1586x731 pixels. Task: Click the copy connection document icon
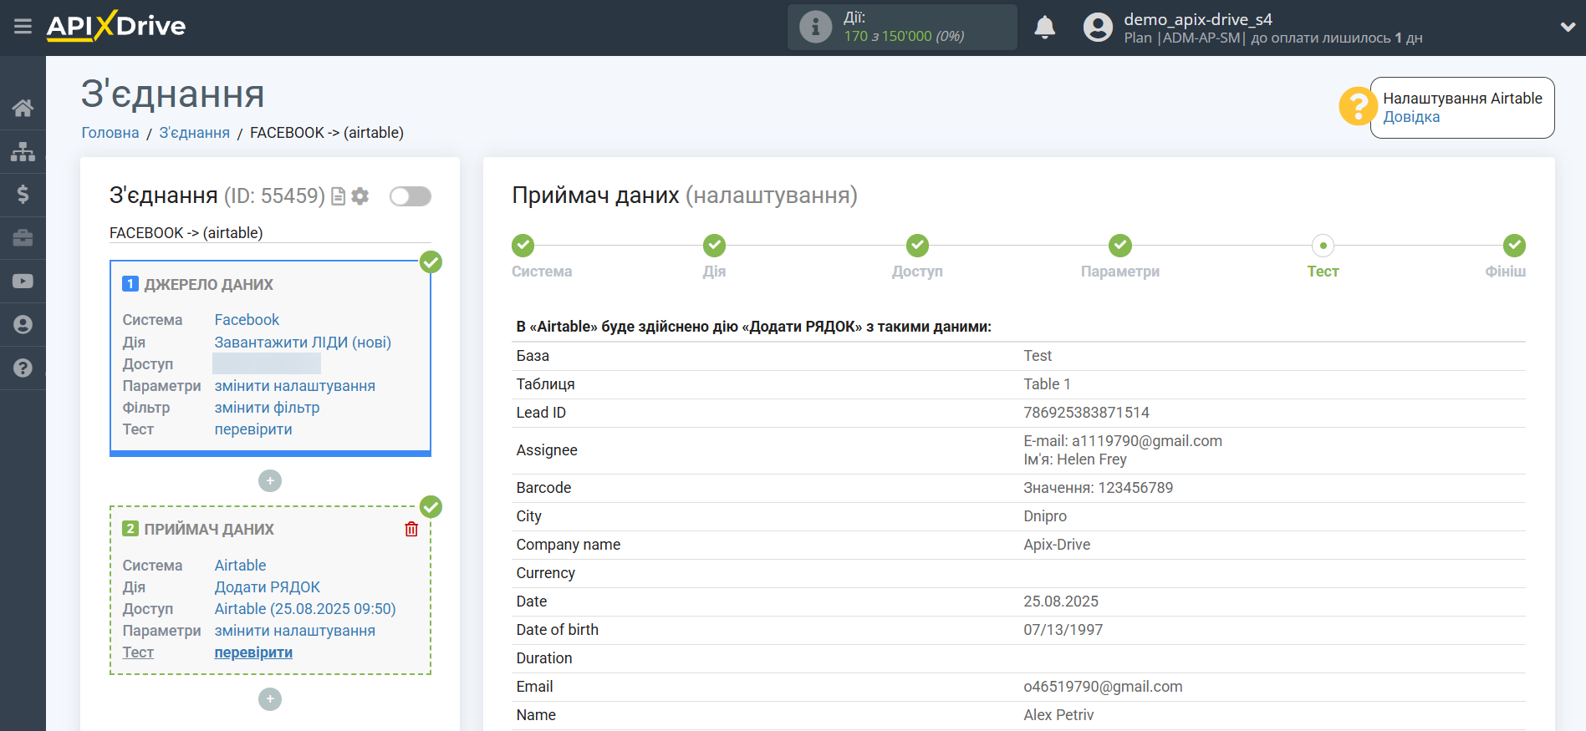point(338,196)
